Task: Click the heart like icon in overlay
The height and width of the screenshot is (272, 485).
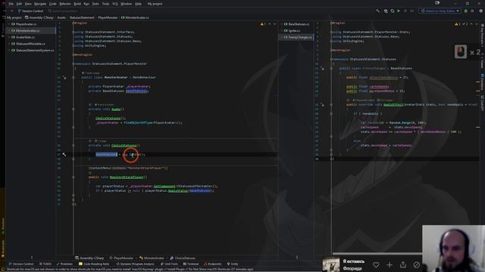Action: point(376,264)
